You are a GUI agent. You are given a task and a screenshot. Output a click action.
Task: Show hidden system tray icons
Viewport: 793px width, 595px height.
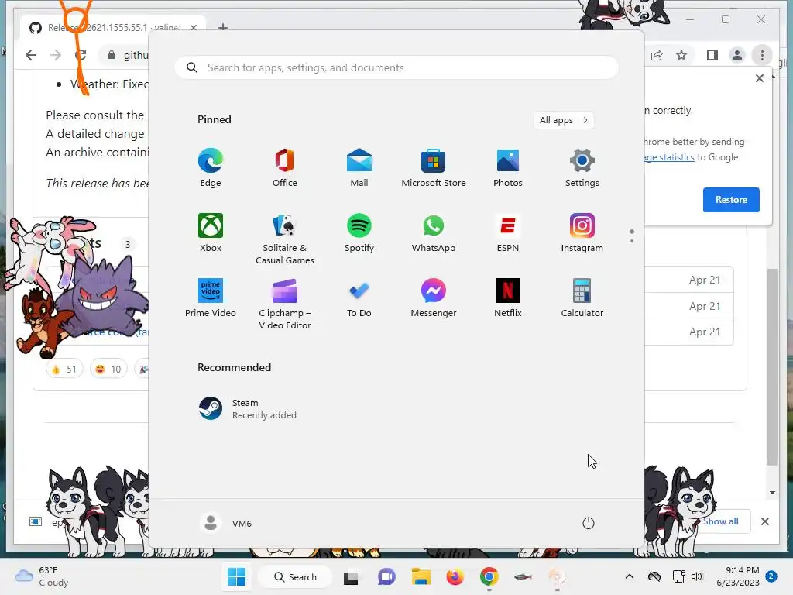click(629, 576)
